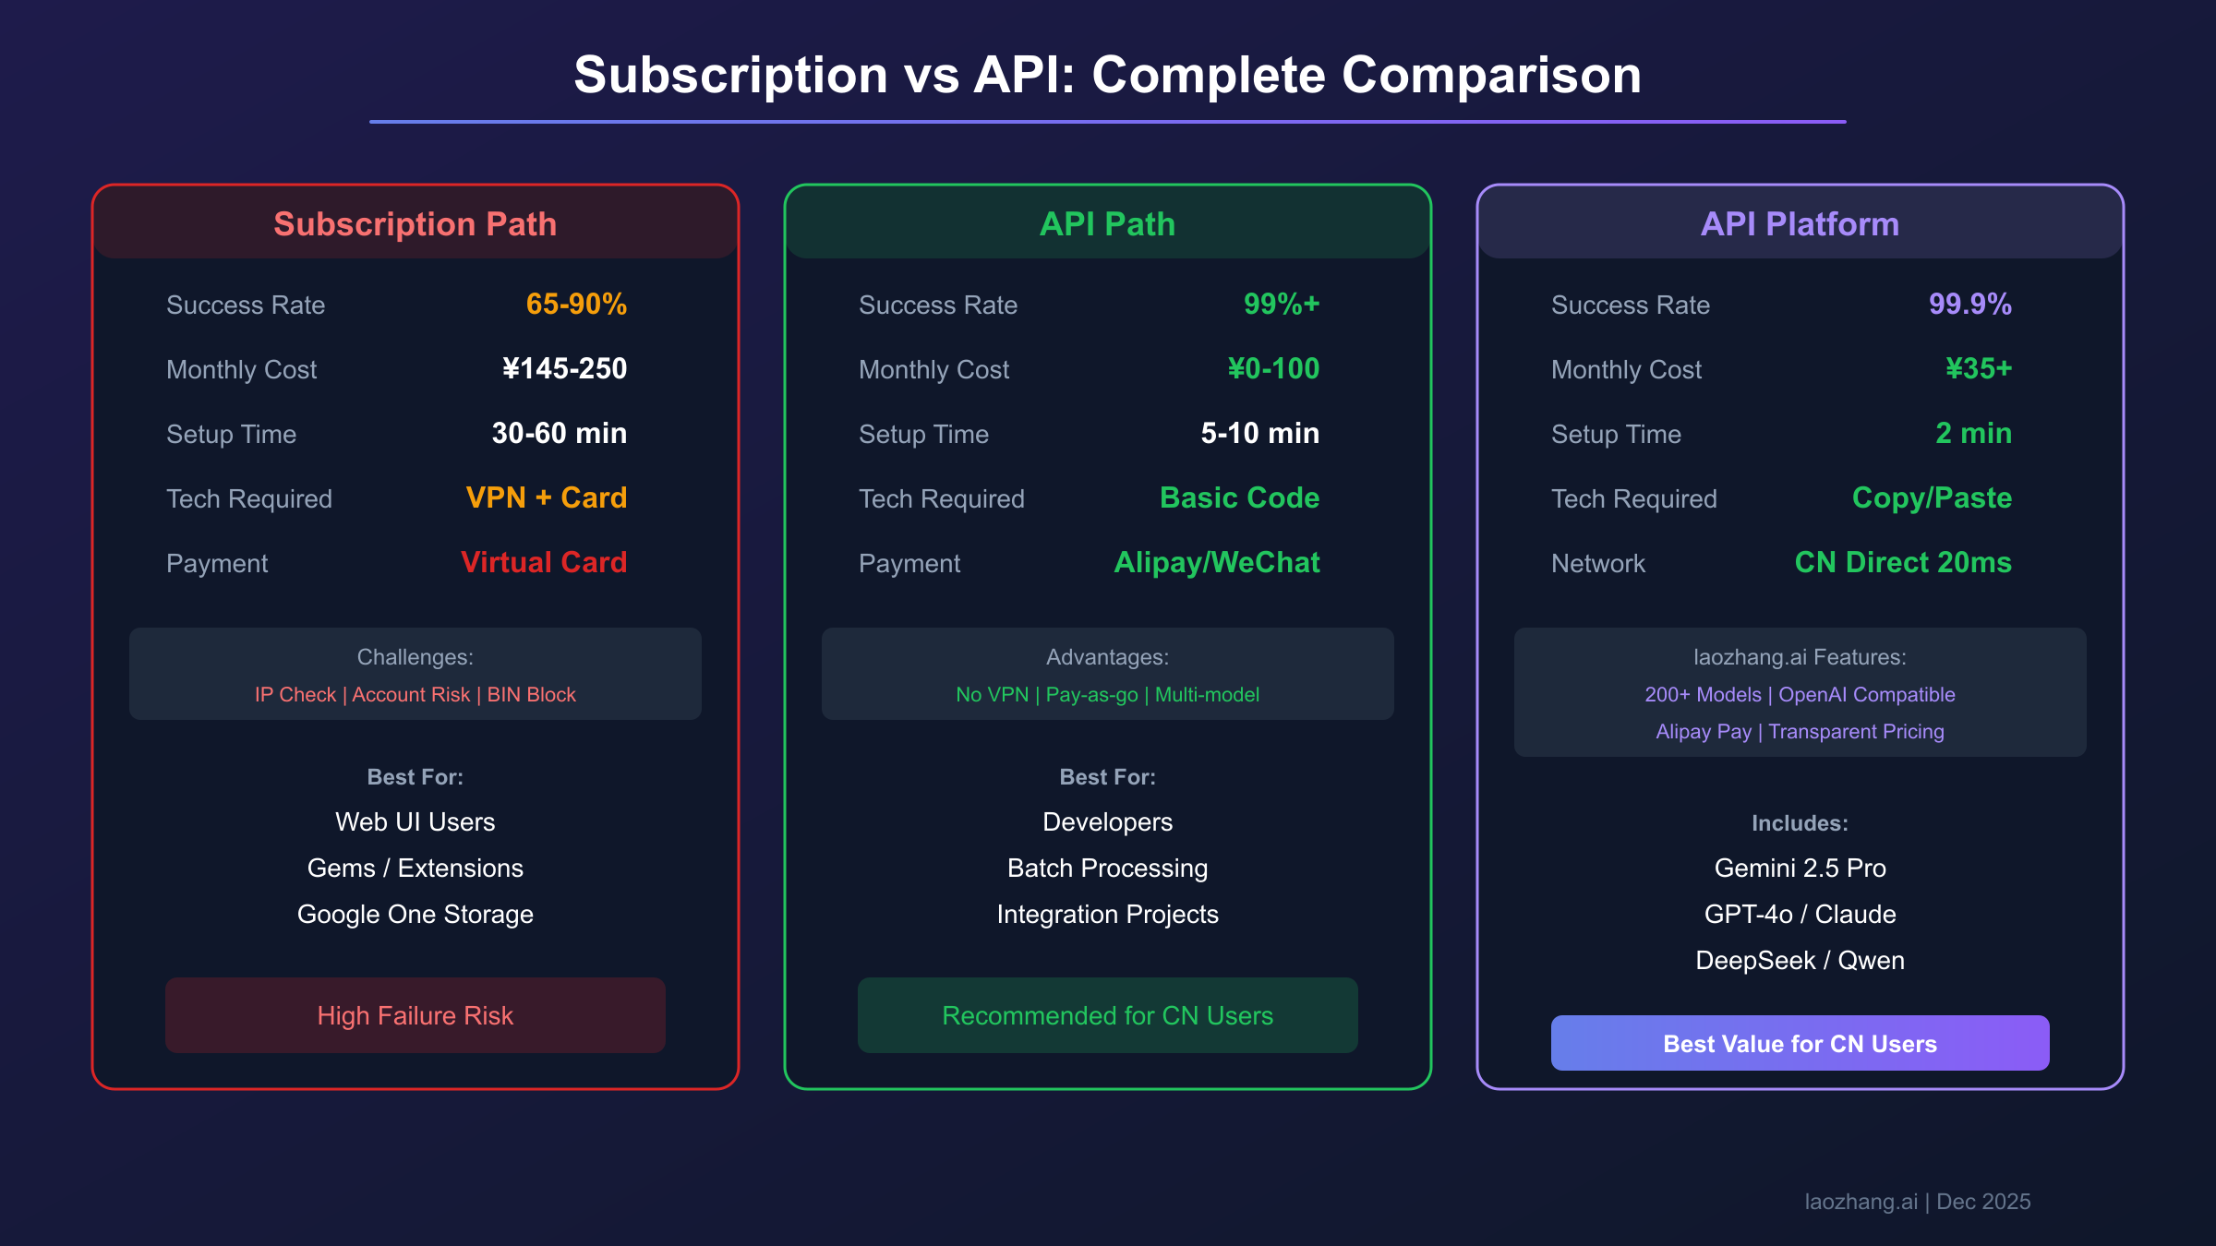
Task: Click the Recommended for CN Users button
Action: (x=1107, y=1015)
